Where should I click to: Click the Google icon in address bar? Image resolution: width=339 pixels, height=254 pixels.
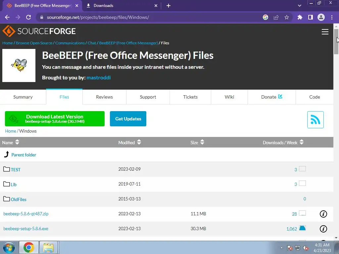266,17
